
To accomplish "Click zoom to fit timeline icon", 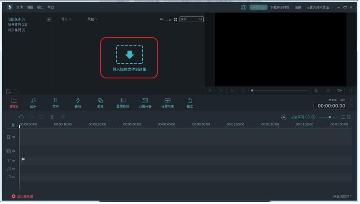I will coord(301,117).
